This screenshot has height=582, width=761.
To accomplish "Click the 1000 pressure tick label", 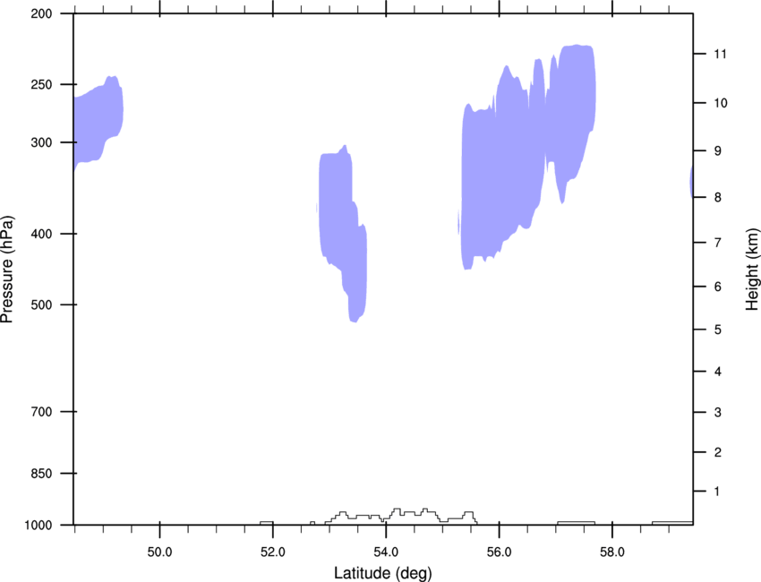I will (x=38, y=526).
